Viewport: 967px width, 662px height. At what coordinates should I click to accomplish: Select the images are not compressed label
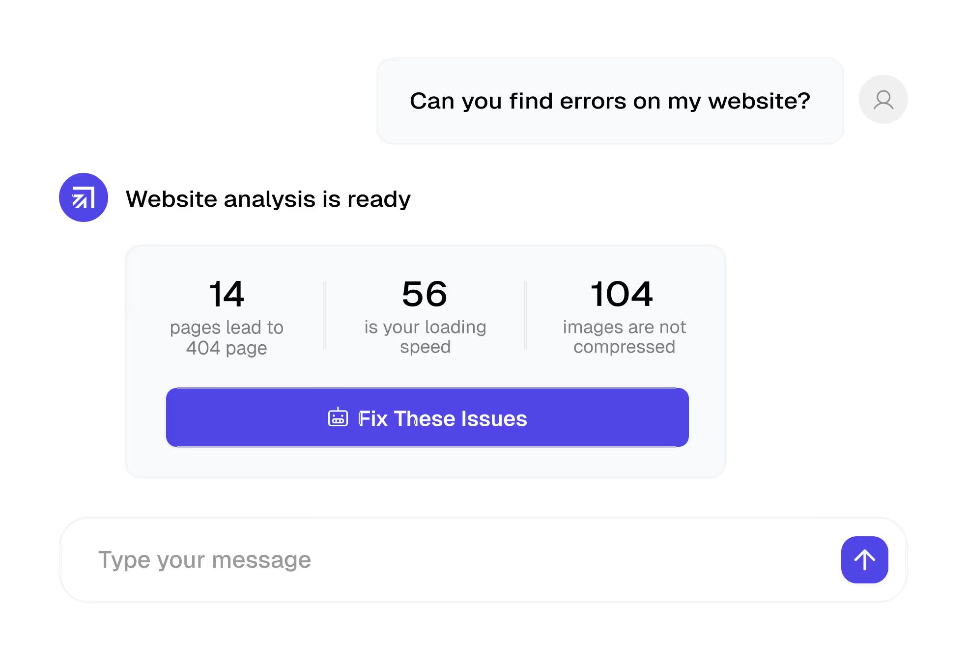(x=624, y=337)
